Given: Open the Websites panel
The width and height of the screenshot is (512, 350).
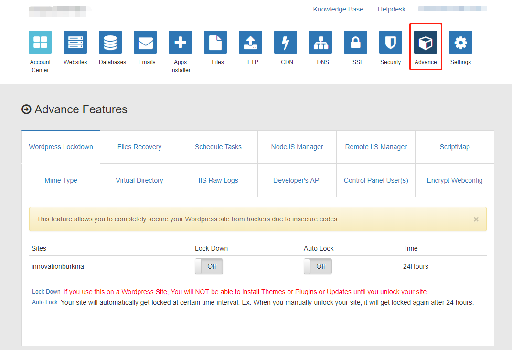Looking at the screenshot, I should [x=75, y=42].
